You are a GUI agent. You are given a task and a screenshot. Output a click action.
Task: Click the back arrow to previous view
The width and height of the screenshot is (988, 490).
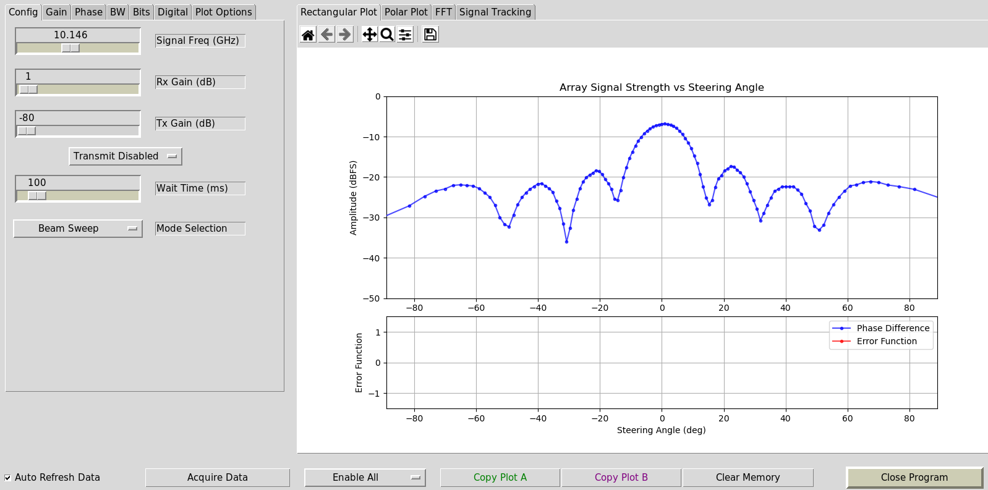coord(326,35)
